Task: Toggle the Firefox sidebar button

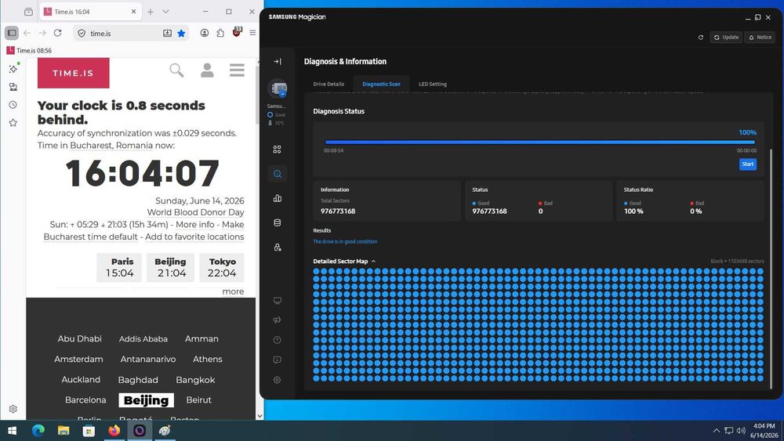Action: pyautogui.click(x=12, y=33)
